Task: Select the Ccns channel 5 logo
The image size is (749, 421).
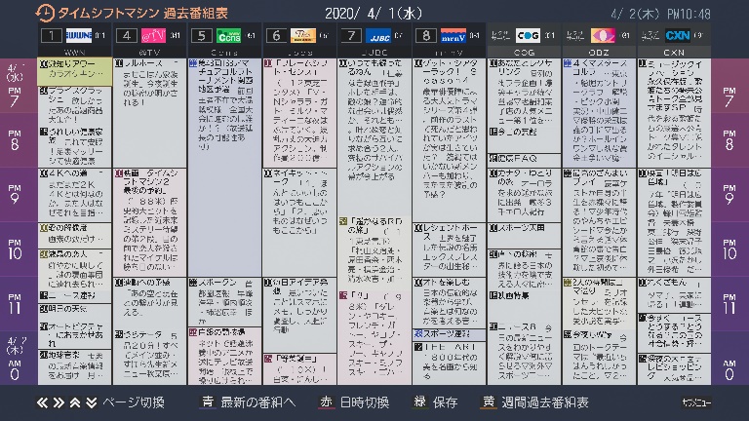Action: (228, 36)
